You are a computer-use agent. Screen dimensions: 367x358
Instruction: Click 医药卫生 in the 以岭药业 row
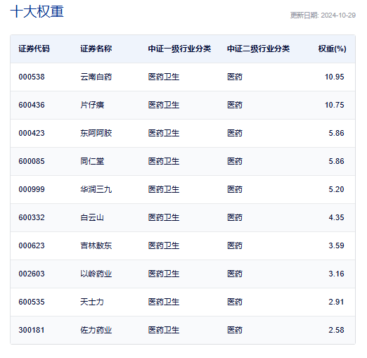pyautogui.click(x=164, y=274)
